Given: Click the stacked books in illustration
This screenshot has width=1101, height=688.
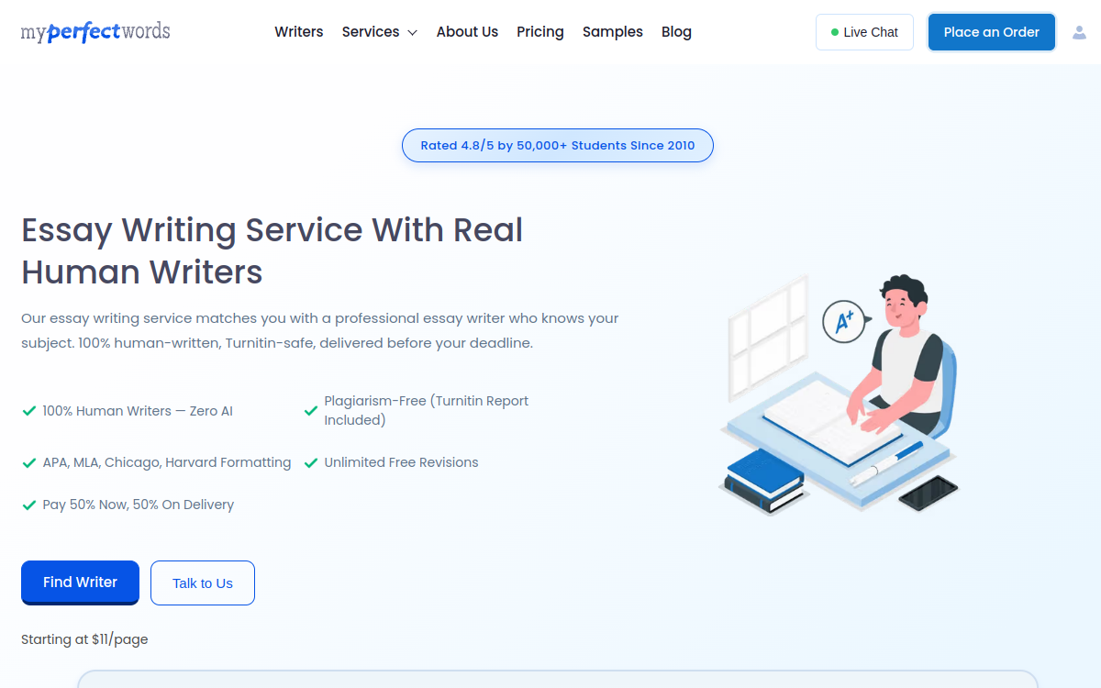Looking at the screenshot, I should [764, 481].
